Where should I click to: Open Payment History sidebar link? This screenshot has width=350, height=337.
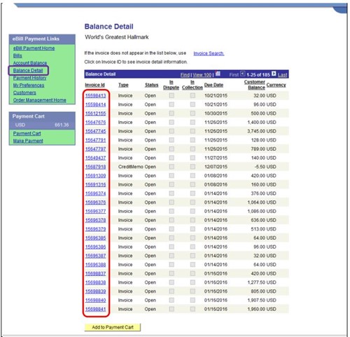click(x=29, y=78)
